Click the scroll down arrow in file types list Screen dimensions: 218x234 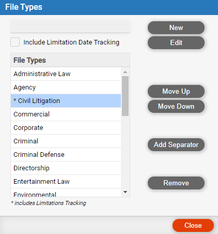[x=126, y=192]
